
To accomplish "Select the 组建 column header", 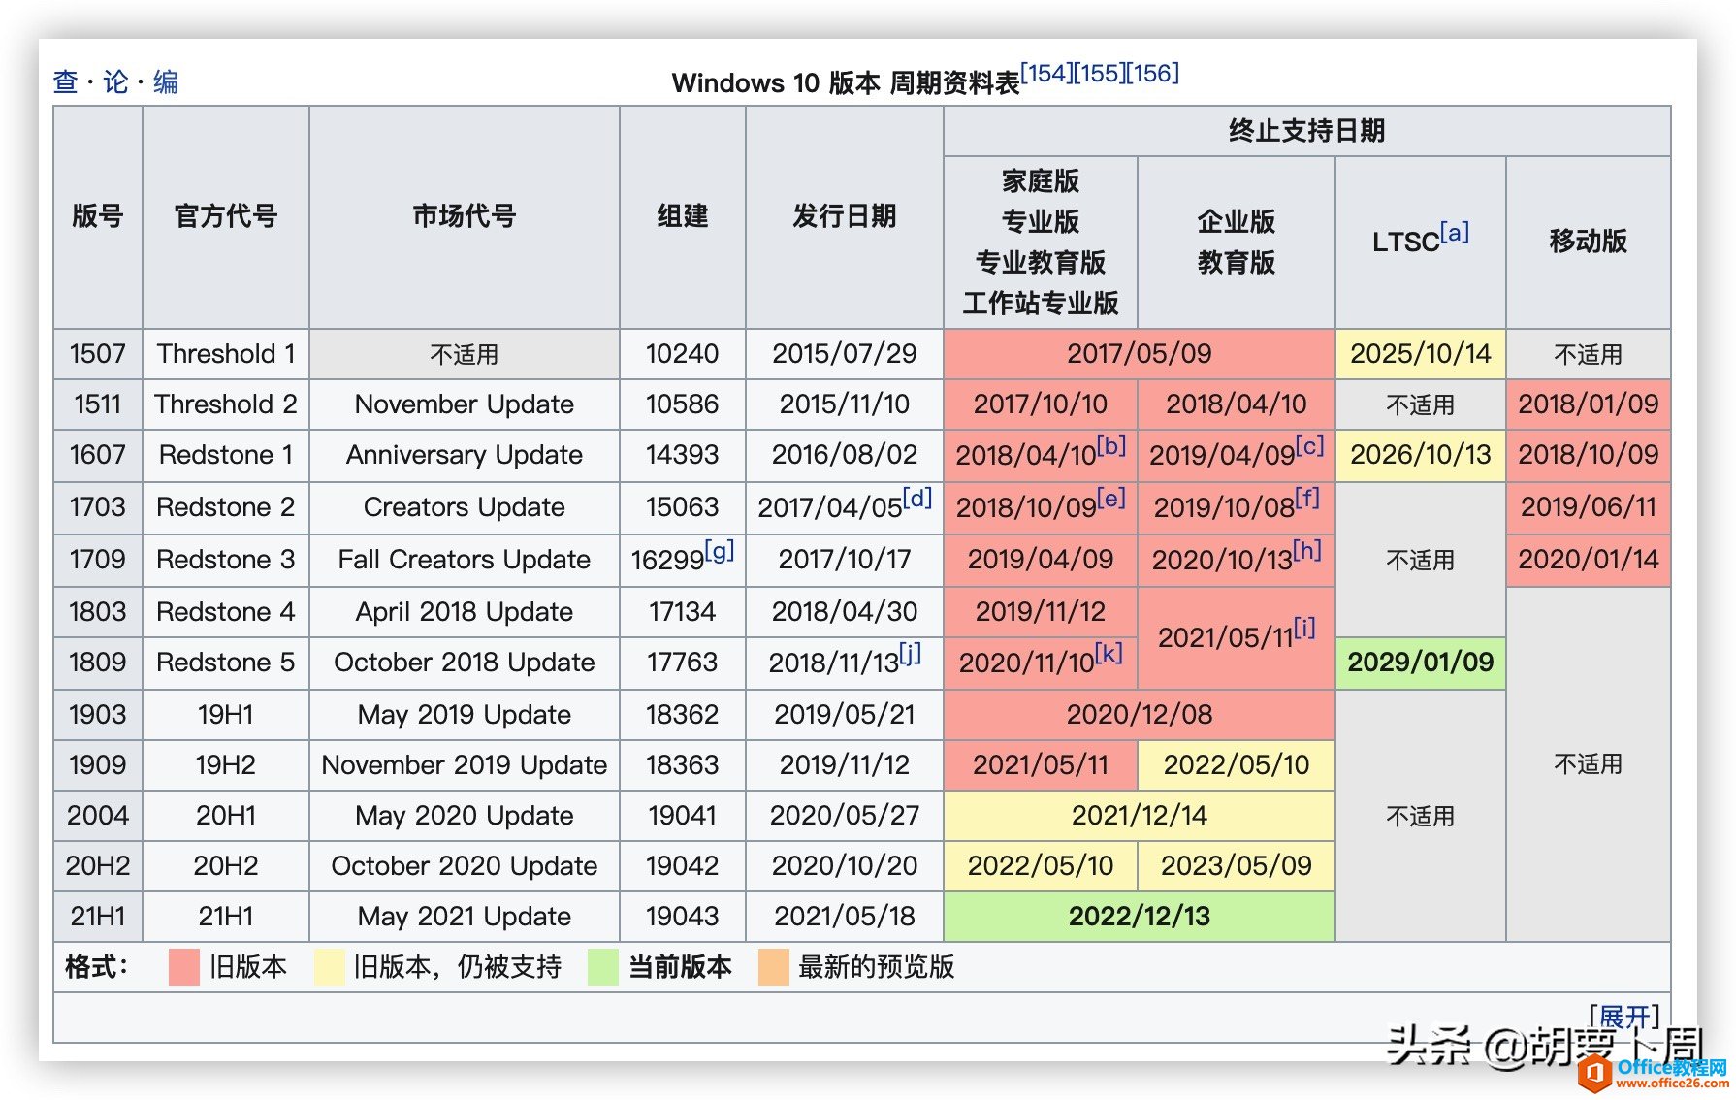I will click(683, 216).
